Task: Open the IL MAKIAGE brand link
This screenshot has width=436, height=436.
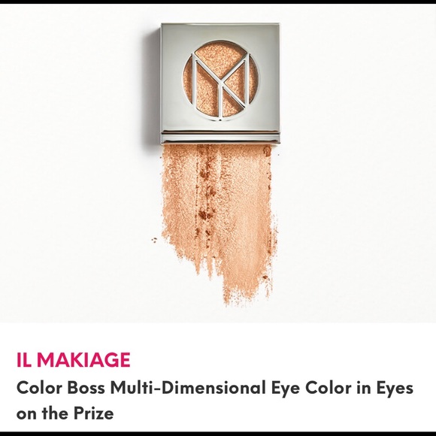Action: [x=74, y=359]
